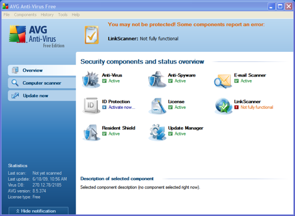Click the LinkScanner label in the components grid
The image size is (295, 216).
[x=247, y=101]
